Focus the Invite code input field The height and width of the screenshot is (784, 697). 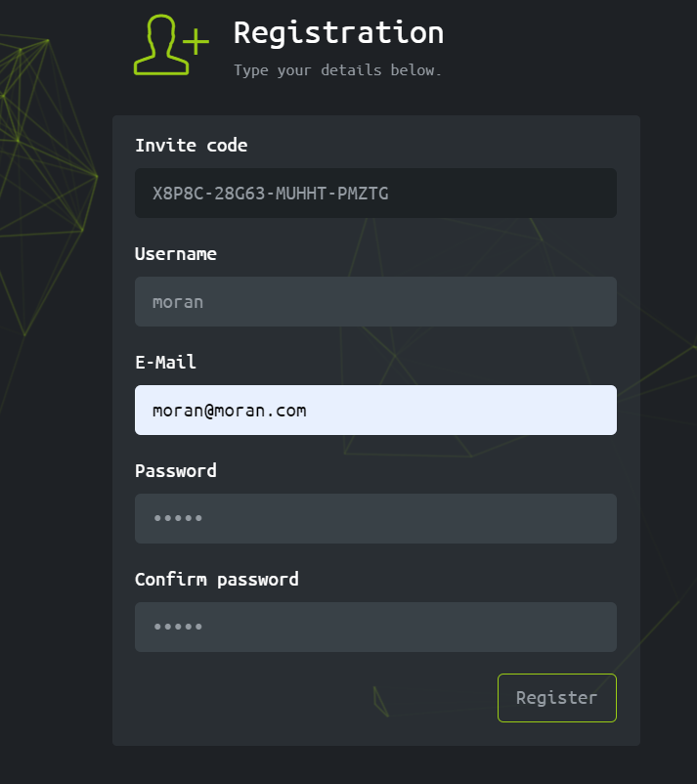(x=375, y=194)
